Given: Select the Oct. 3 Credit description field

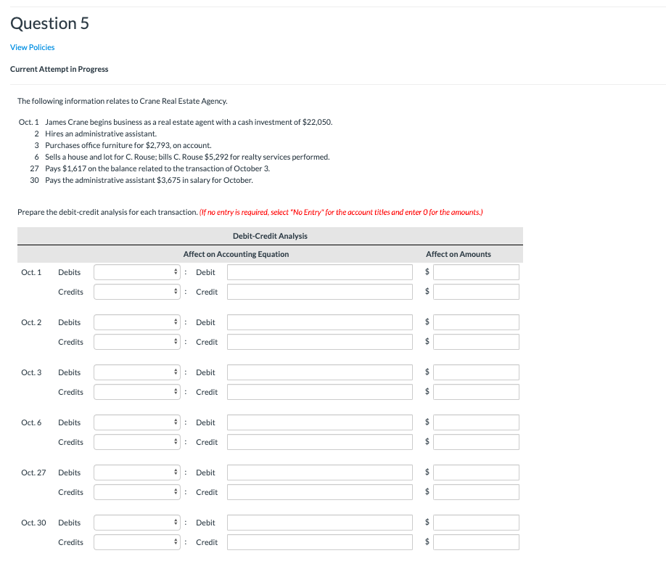Looking at the screenshot, I should pos(319,392).
